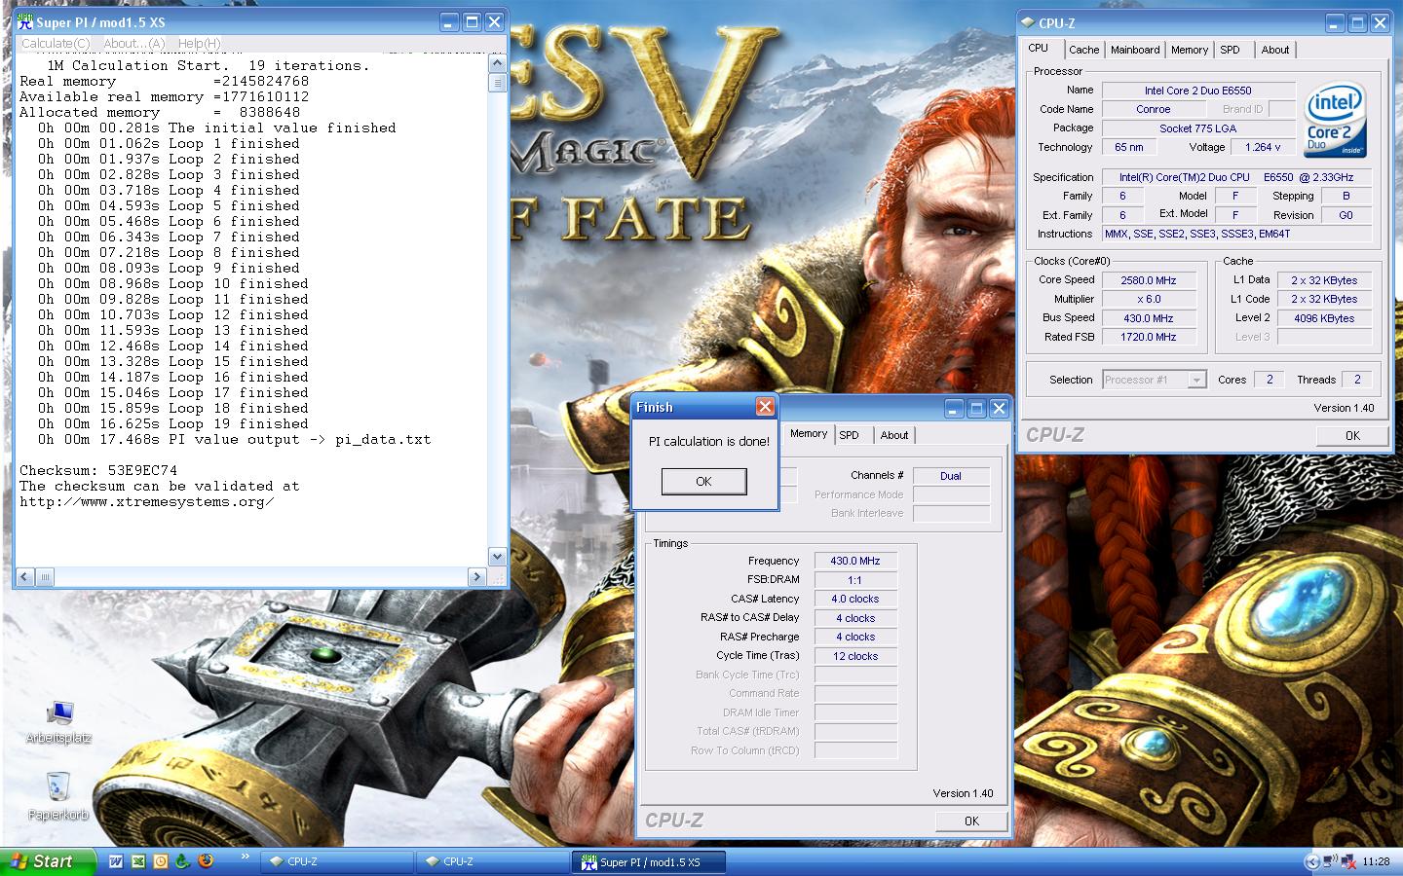Image resolution: width=1403 pixels, height=876 pixels.
Task: Click the disconnected network tray icon
Action: tap(1348, 861)
